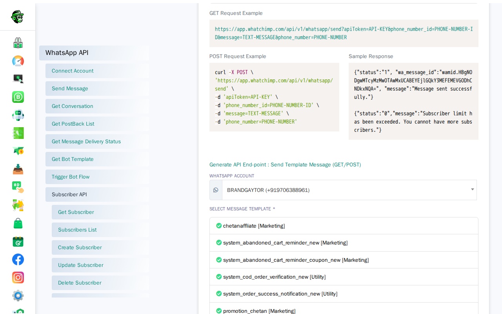Select system_abandoned_cart_reminder_coupon_new [Marketing] template
This screenshot has height=314, width=502.
tap(344, 260)
